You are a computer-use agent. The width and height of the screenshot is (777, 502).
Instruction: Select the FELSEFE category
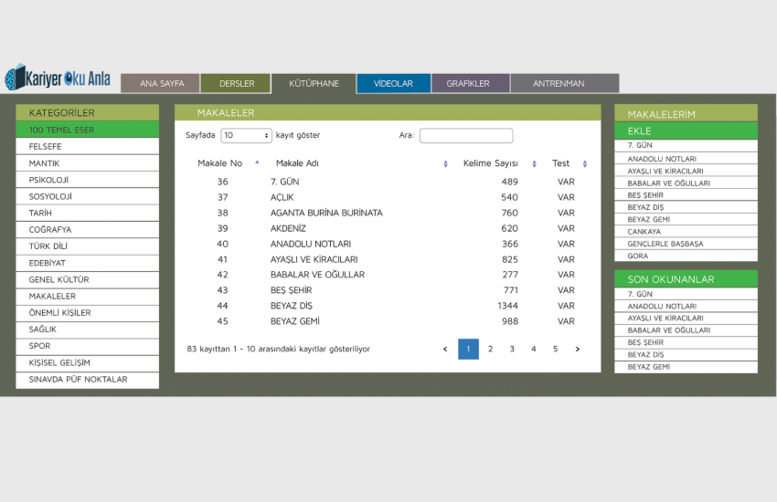[87, 147]
